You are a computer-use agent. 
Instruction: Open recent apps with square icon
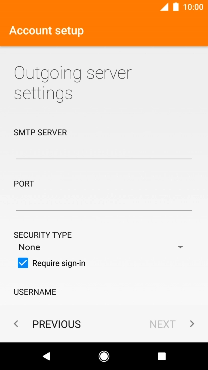[162, 356]
